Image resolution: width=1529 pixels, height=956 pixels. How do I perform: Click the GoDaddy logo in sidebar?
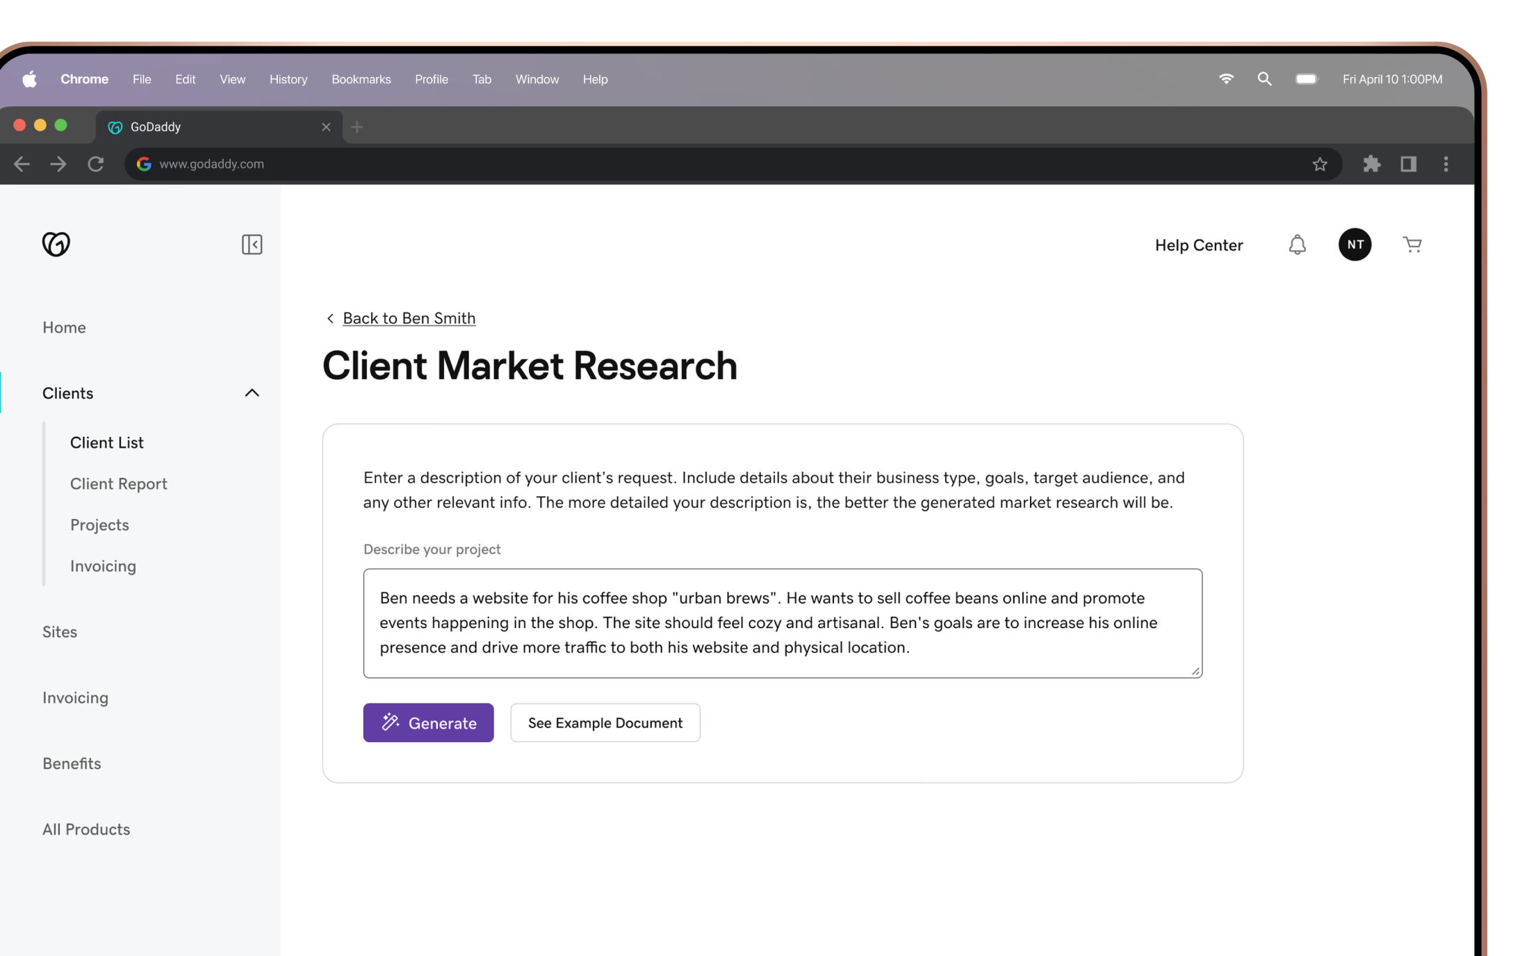click(x=56, y=244)
